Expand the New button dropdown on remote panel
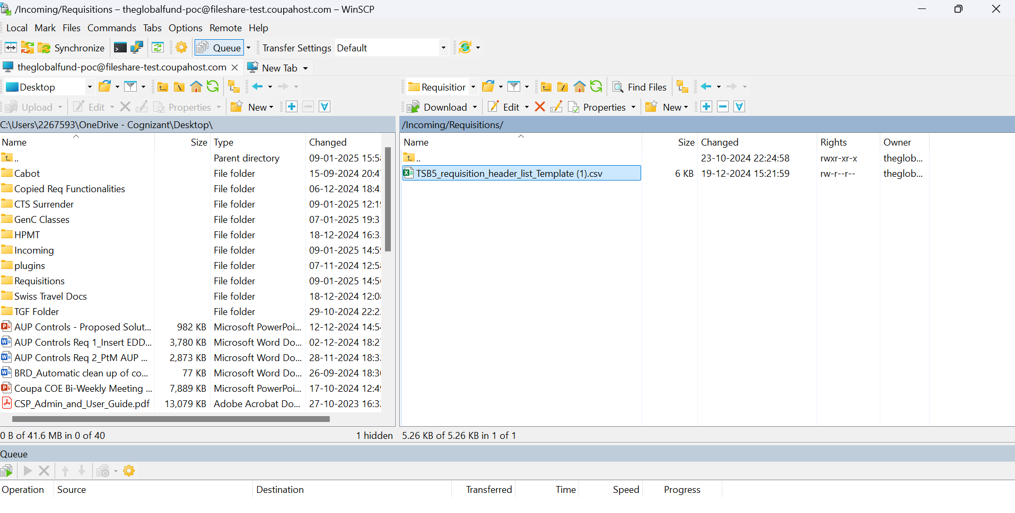 pos(686,106)
